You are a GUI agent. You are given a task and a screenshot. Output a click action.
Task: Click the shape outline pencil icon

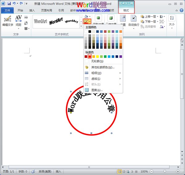pyautogui.click(x=86, y=22)
